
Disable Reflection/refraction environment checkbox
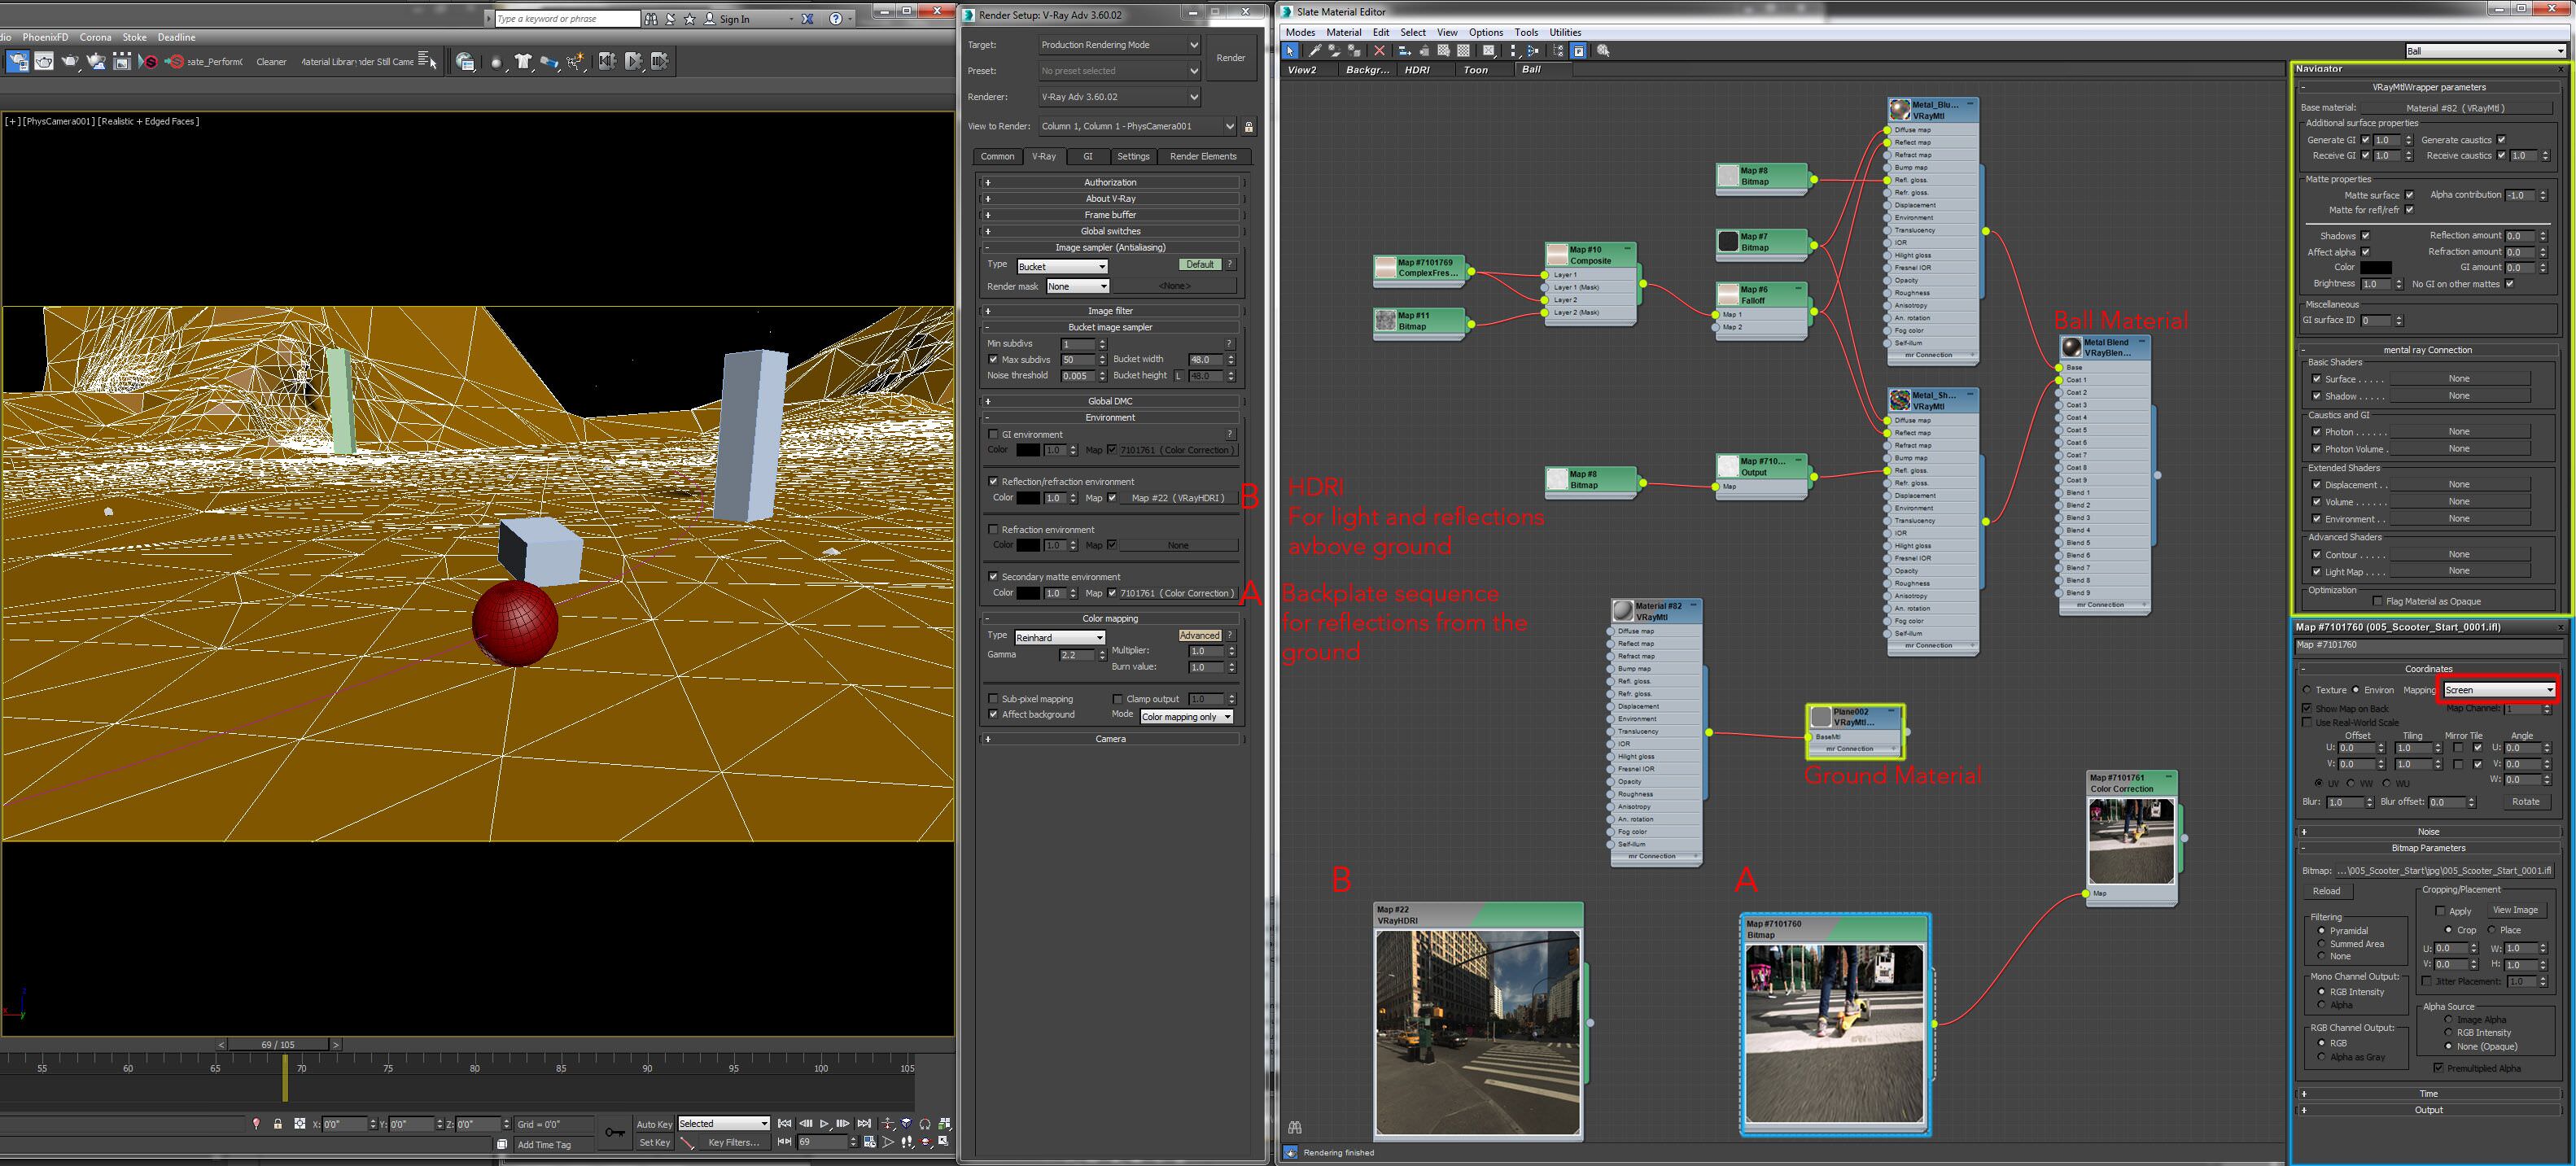993,481
